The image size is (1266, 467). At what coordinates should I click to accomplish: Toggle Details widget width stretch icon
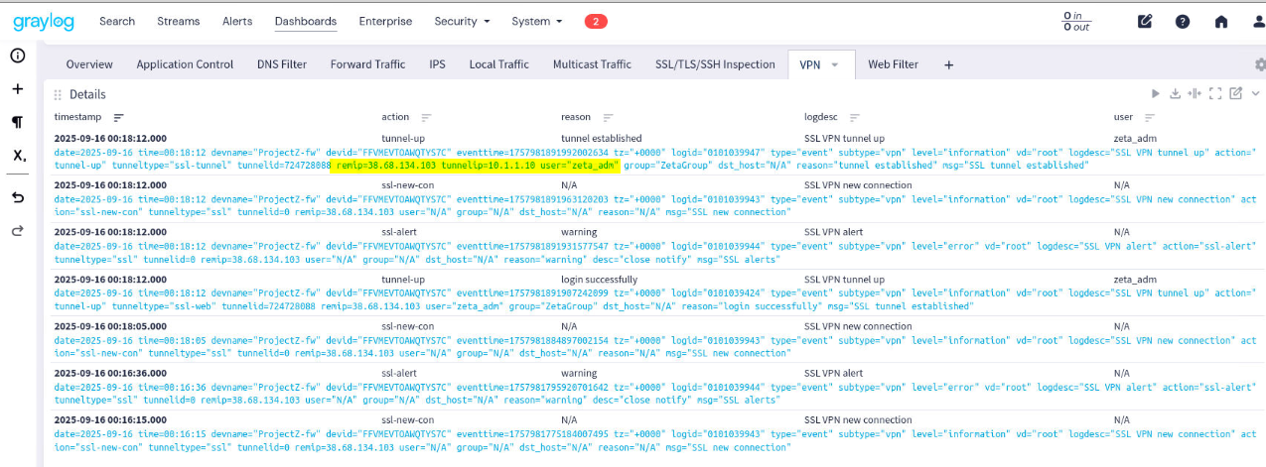[x=1196, y=94]
